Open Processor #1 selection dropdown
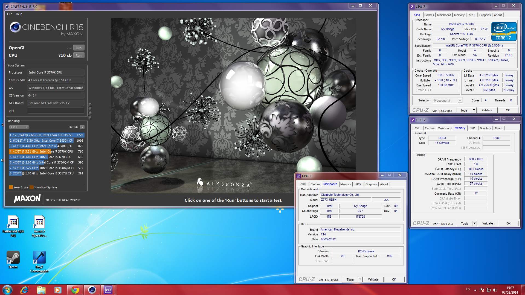 pyautogui.click(x=447, y=101)
